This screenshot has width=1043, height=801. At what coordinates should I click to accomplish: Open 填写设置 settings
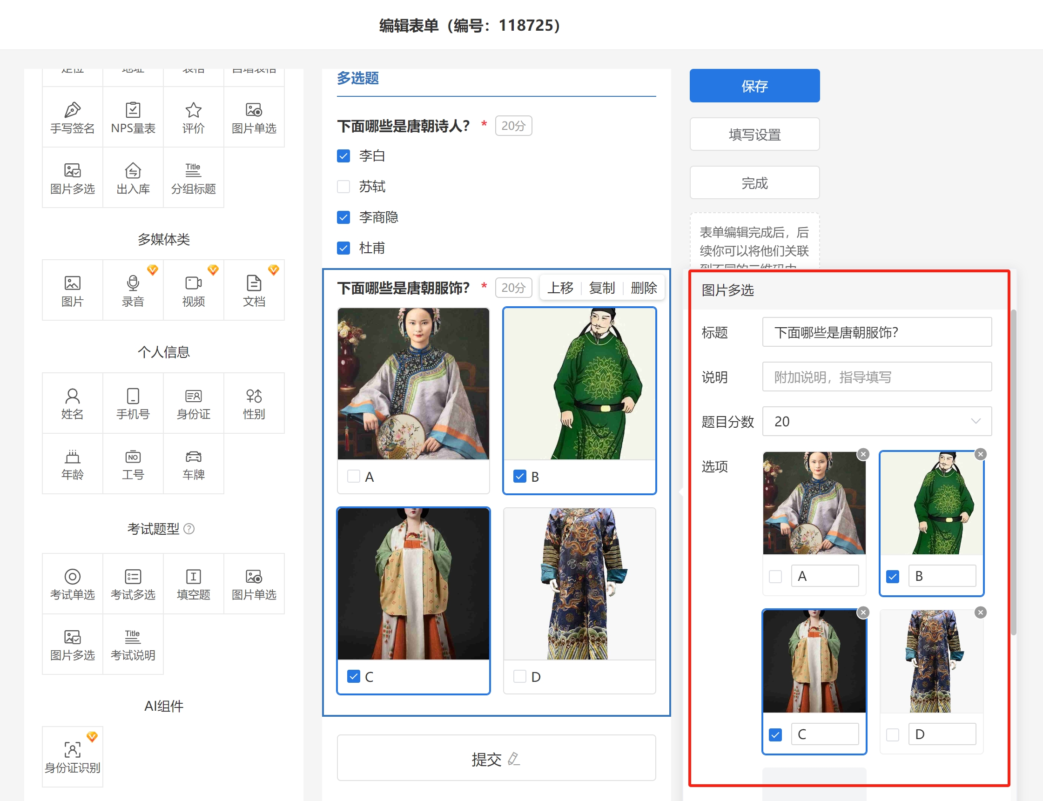point(754,135)
